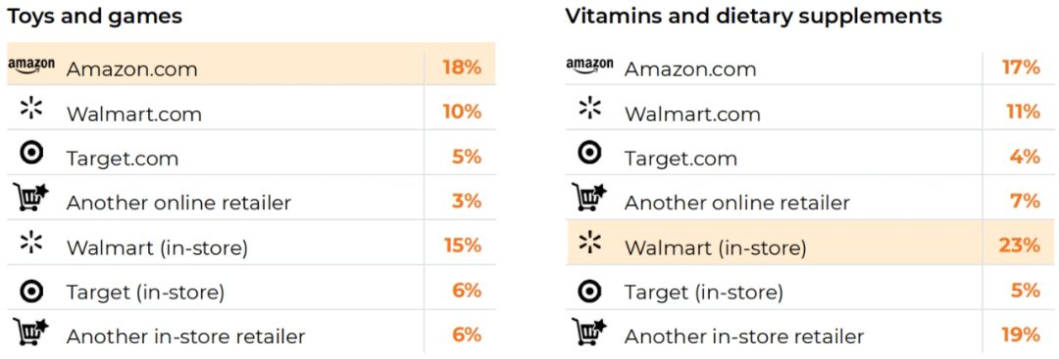Click the Amazon logo under Vitamins and dietary supplements
This screenshot has height=359, width=1059.
(x=589, y=66)
